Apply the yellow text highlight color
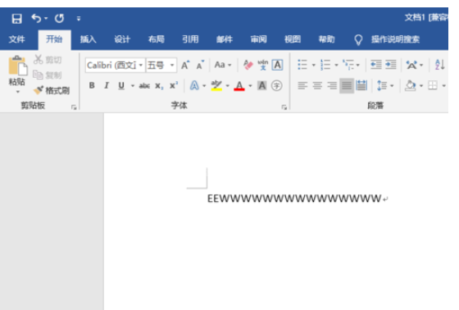This screenshot has width=459, height=310. [x=216, y=85]
